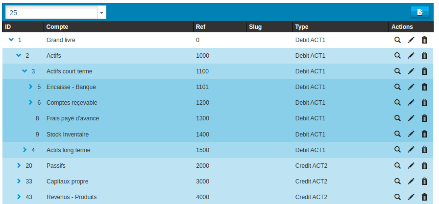Edit Actifs court terme with pencil

click(411, 71)
